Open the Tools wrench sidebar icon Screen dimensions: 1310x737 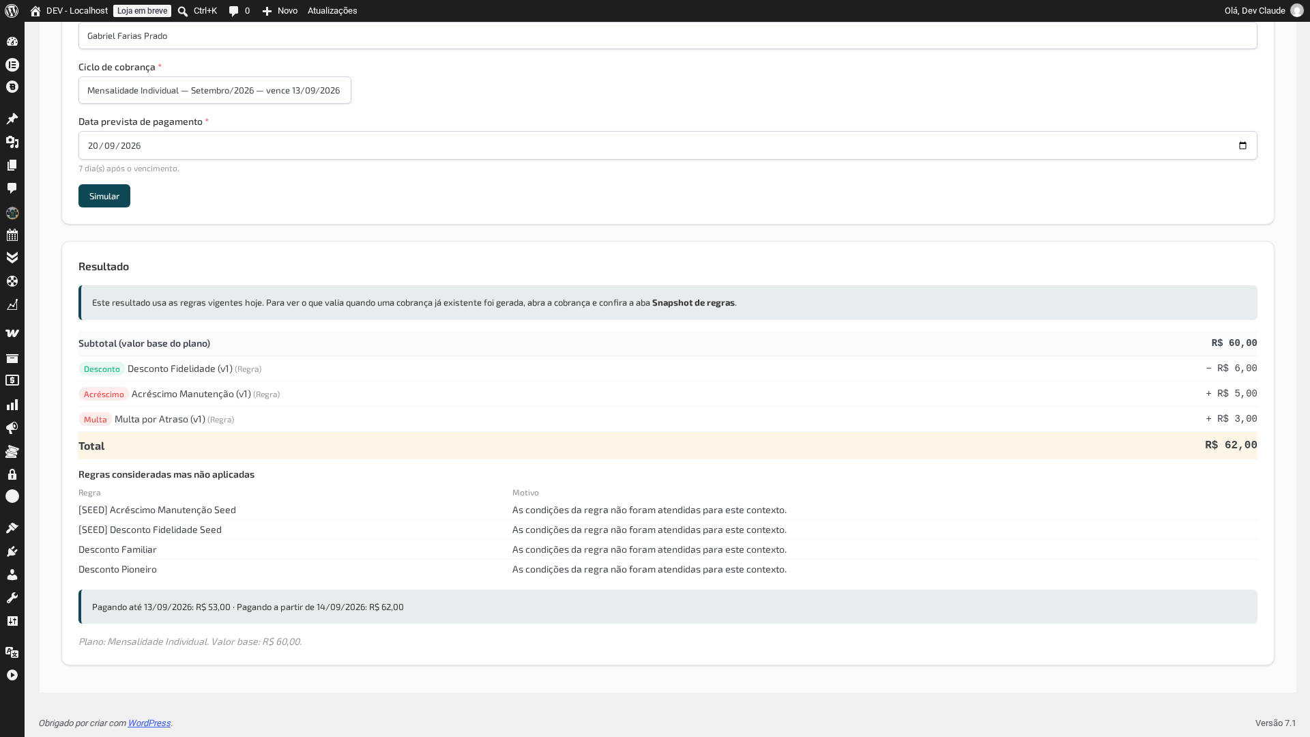pos(12,598)
